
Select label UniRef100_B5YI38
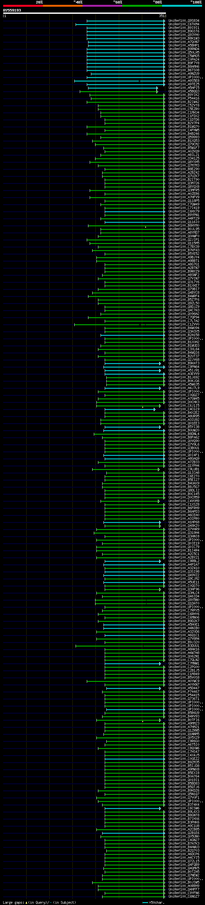pyautogui.click(x=184, y=427)
